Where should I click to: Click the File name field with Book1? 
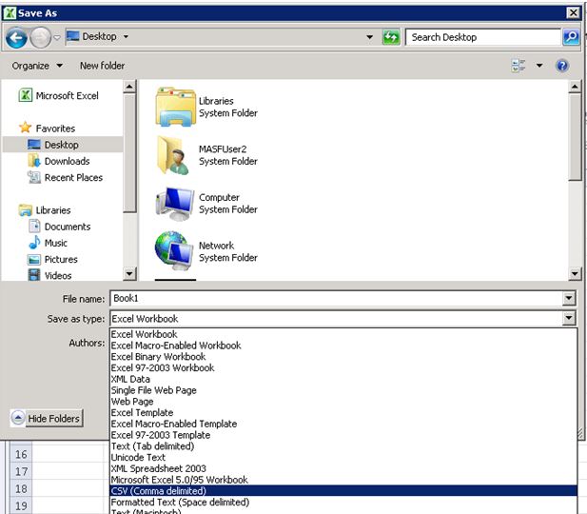point(336,299)
